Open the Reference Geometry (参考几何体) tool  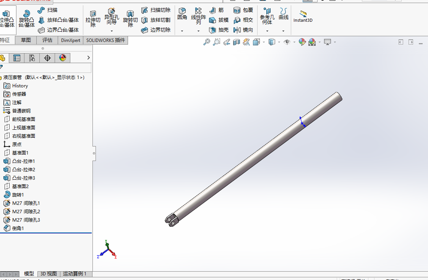pos(267,16)
